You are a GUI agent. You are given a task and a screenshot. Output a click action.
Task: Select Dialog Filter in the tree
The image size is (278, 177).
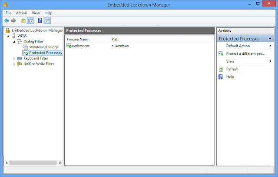point(33,42)
